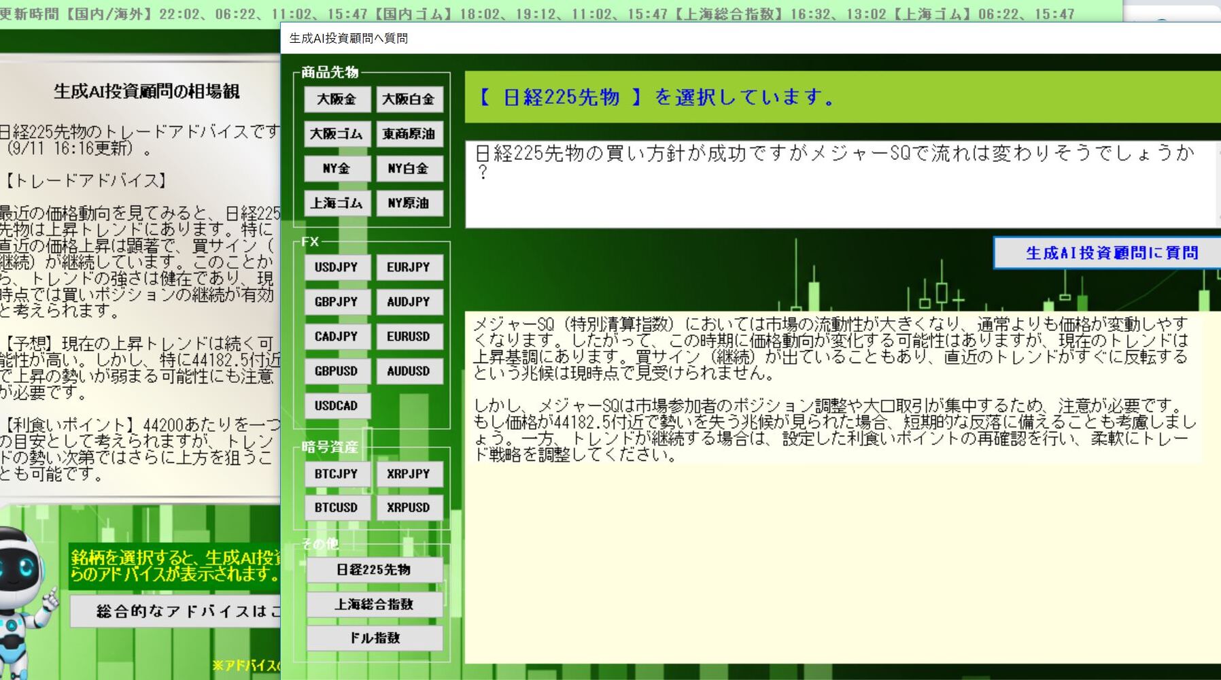Click the EURUSD FX button

[x=409, y=337]
